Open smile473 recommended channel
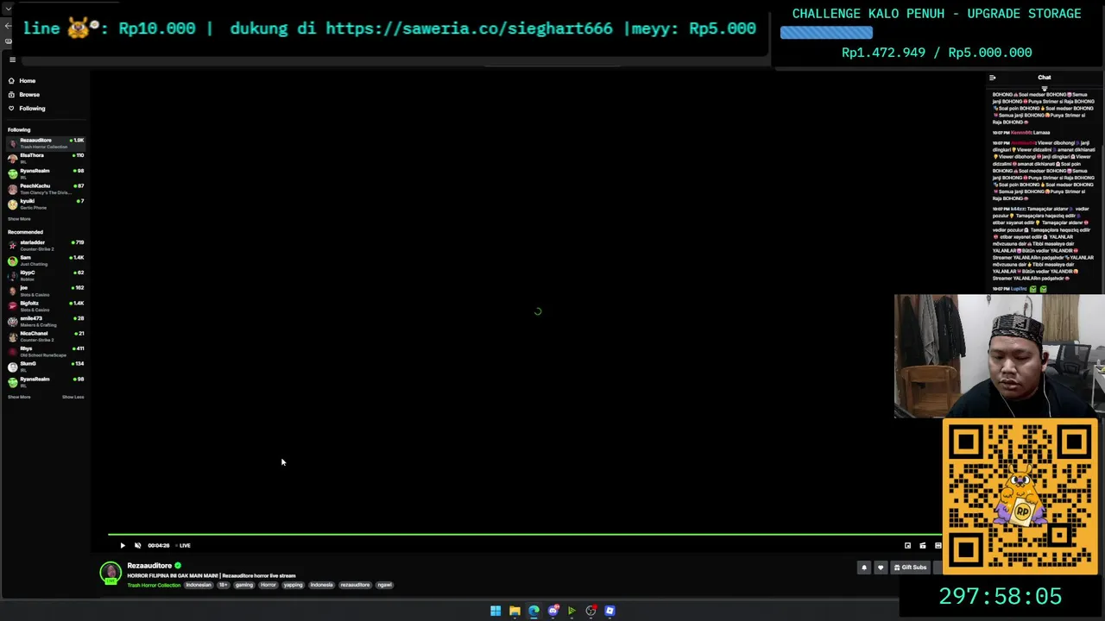Image resolution: width=1105 pixels, height=621 pixels. (46, 321)
